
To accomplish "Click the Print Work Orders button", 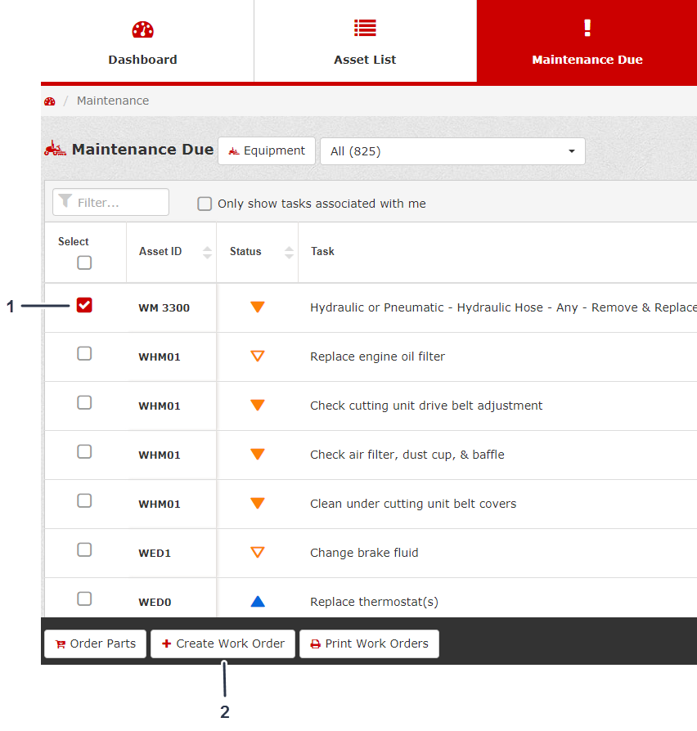I will pyautogui.click(x=369, y=644).
